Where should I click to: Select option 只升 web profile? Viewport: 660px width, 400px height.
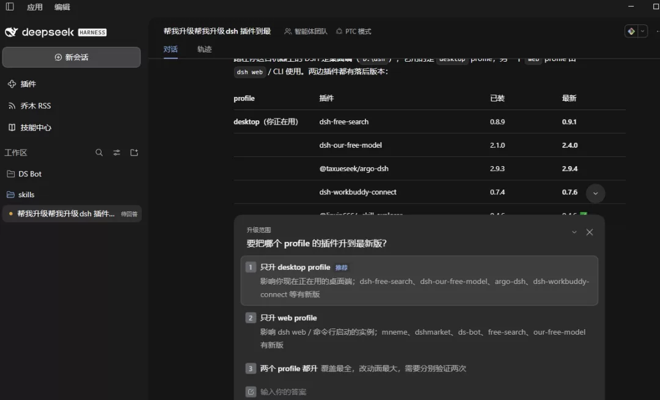419,331
